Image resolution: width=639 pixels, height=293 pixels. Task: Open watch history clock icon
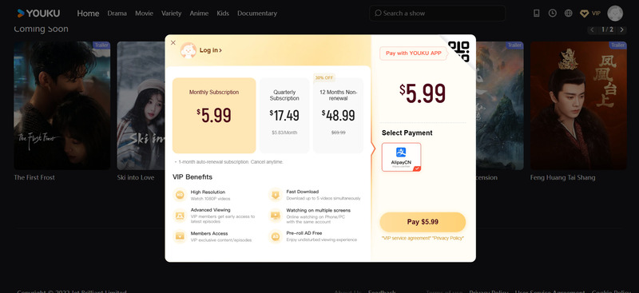(x=552, y=14)
